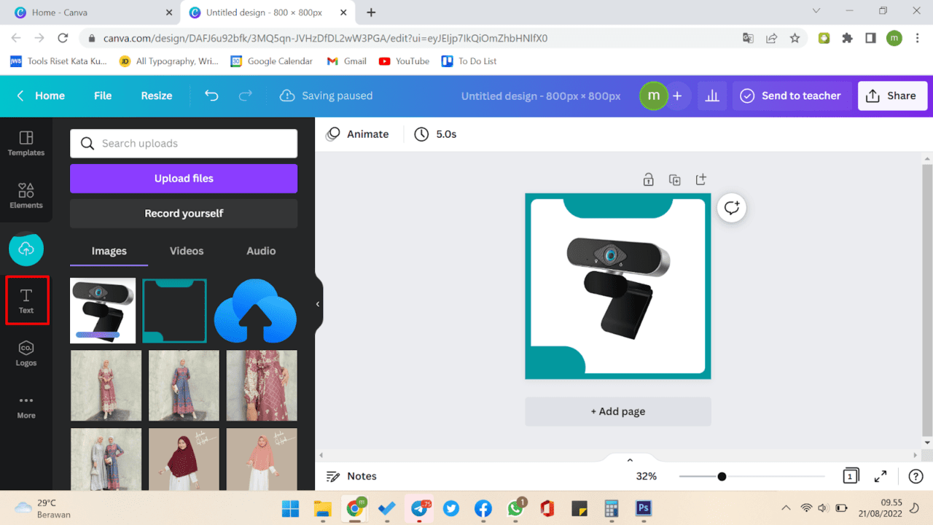This screenshot has width=933, height=525.
Task: Click the Send to teacher button
Action: tap(792, 96)
